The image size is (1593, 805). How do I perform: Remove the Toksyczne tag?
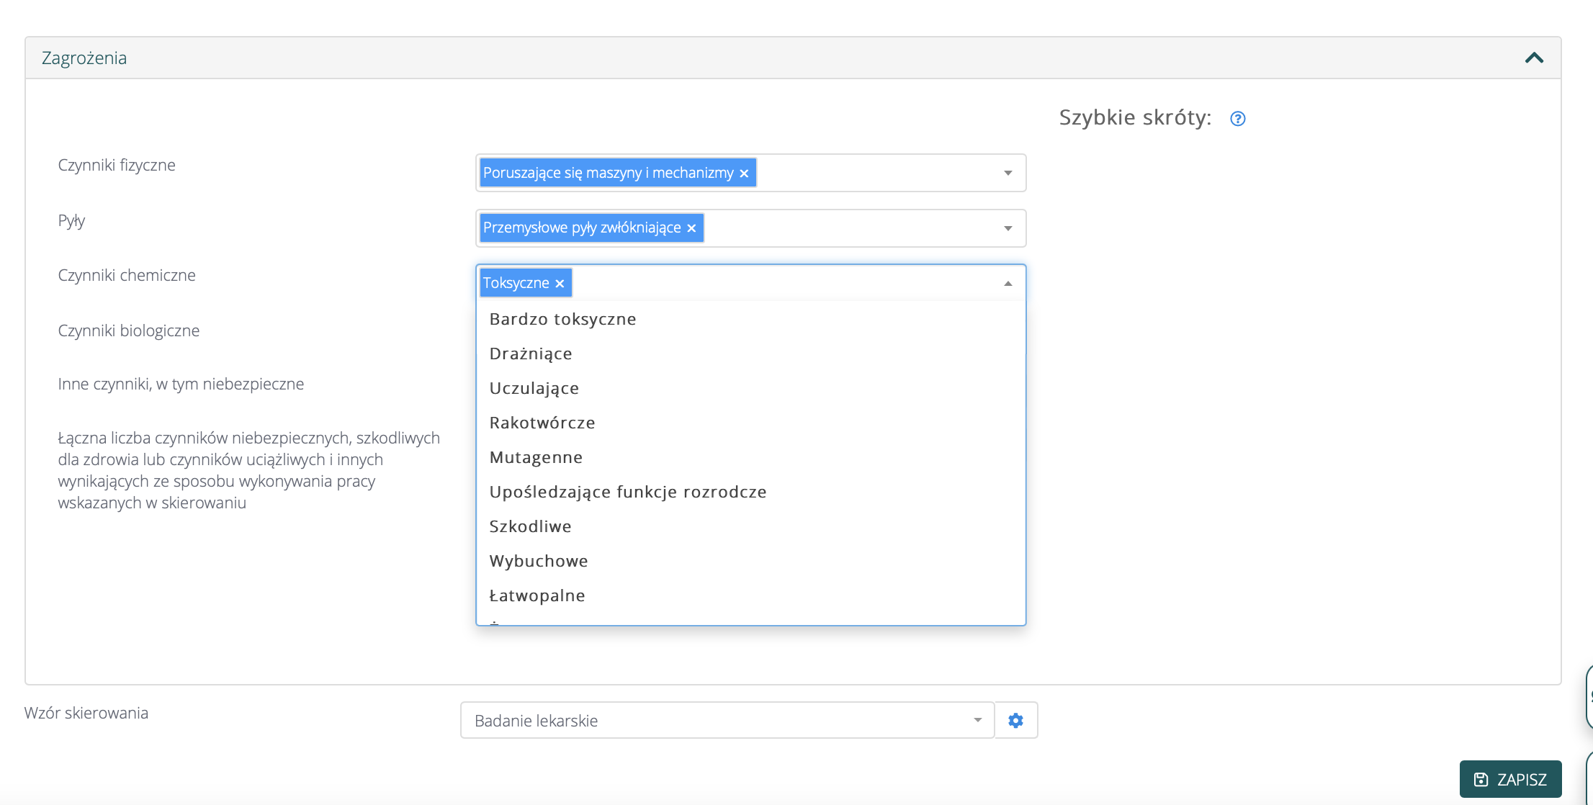pyautogui.click(x=560, y=284)
